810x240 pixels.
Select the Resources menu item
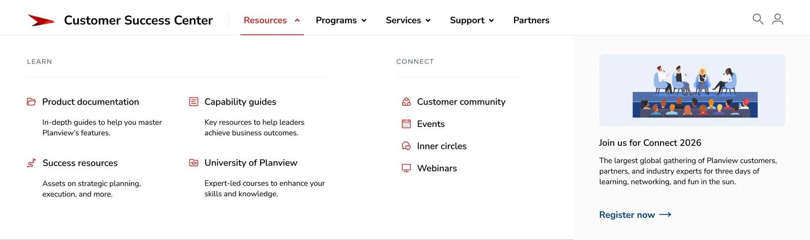pos(265,20)
